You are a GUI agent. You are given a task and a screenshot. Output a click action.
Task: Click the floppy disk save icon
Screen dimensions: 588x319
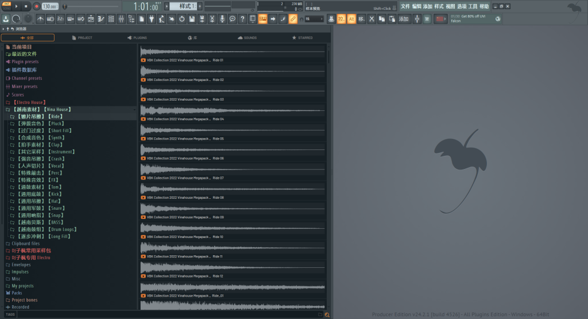[x=192, y=19]
